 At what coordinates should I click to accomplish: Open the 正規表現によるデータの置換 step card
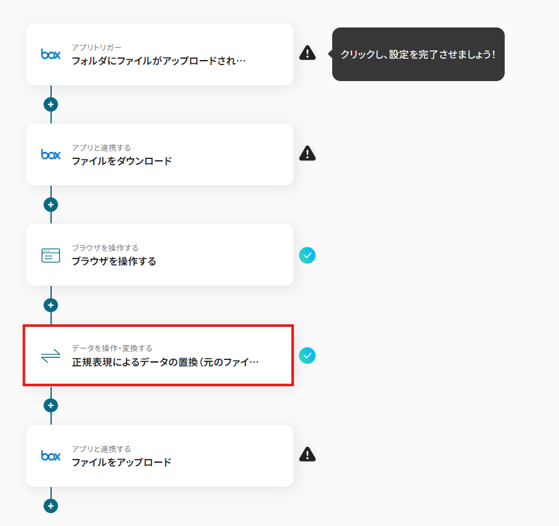(x=160, y=355)
